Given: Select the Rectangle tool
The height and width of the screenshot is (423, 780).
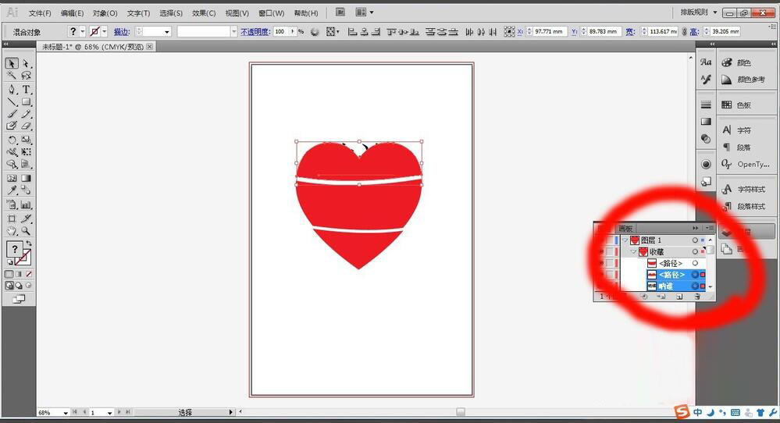Looking at the screenshot, I should pos(26,102).
